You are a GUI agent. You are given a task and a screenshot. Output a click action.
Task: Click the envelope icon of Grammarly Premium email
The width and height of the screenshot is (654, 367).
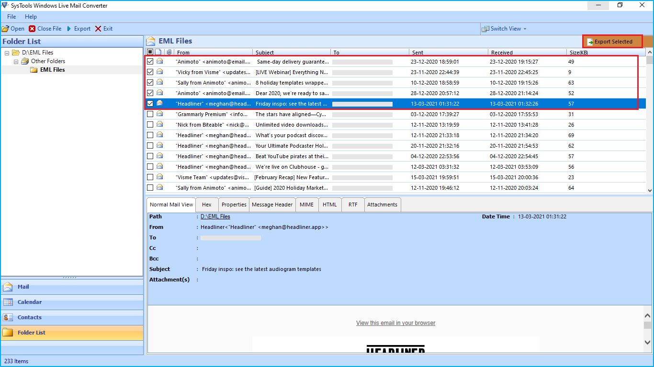coord(160,114)
